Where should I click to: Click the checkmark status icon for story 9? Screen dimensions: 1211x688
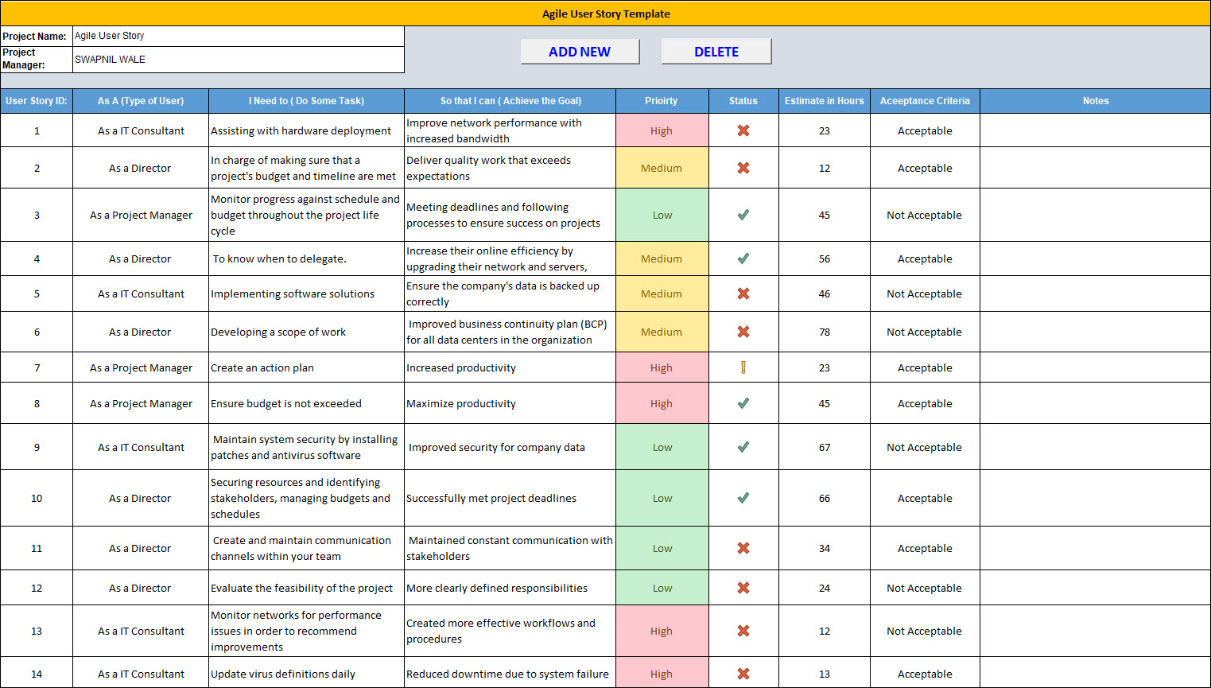(x=743, y=446)
